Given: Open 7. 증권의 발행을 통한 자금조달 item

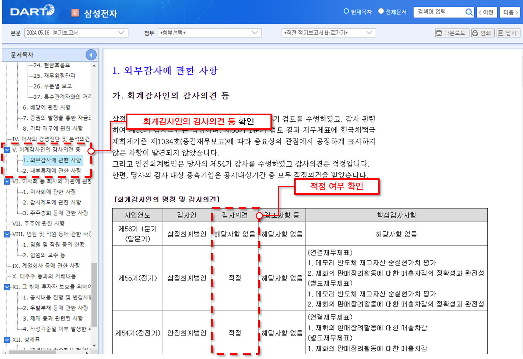Looking at the screenshot, I should click(57, 118).
